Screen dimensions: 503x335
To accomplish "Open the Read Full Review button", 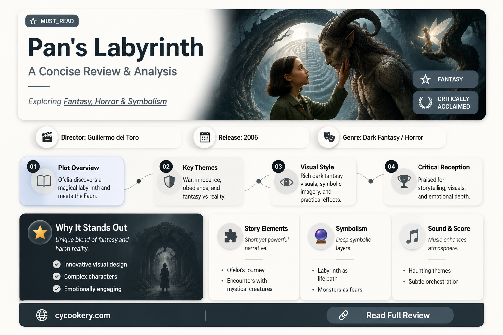I will click(390, 315).
